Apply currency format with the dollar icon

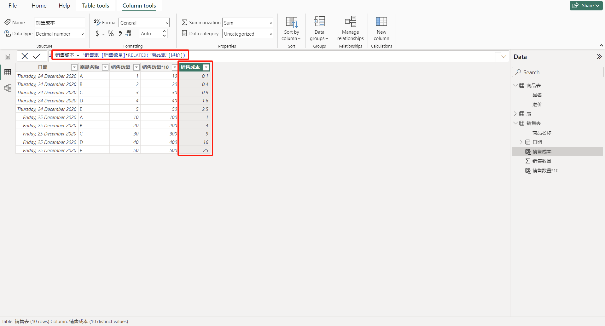click(97, 33)
